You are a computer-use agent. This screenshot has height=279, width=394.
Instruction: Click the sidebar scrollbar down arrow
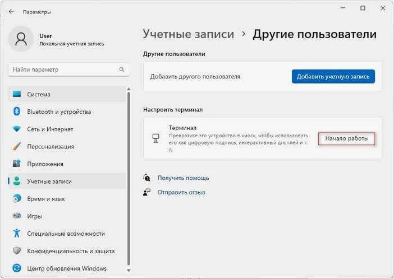[129, 271]
